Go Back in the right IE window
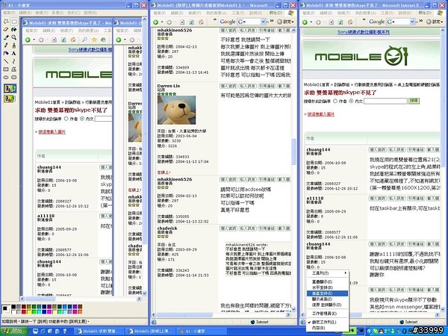448x336 pixels. tap(305, 22)
